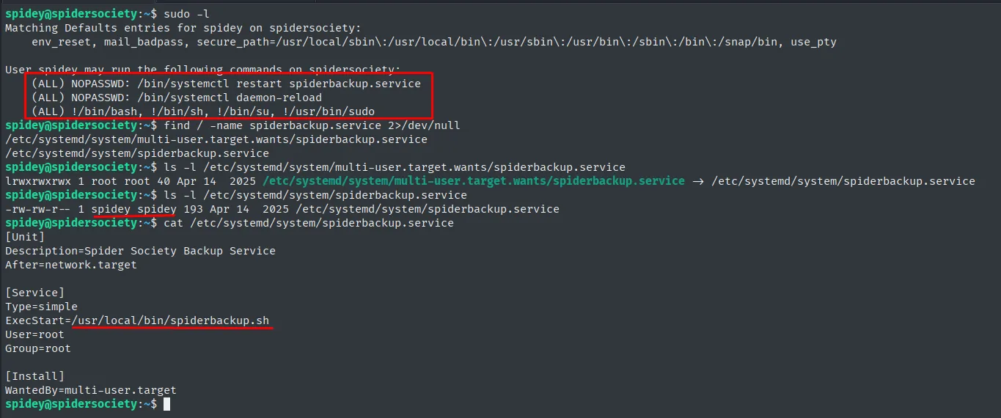Click the find result under multi-user.target.wants
Image resolution: width=1001 pixels, height=418 pixels.
216,139
